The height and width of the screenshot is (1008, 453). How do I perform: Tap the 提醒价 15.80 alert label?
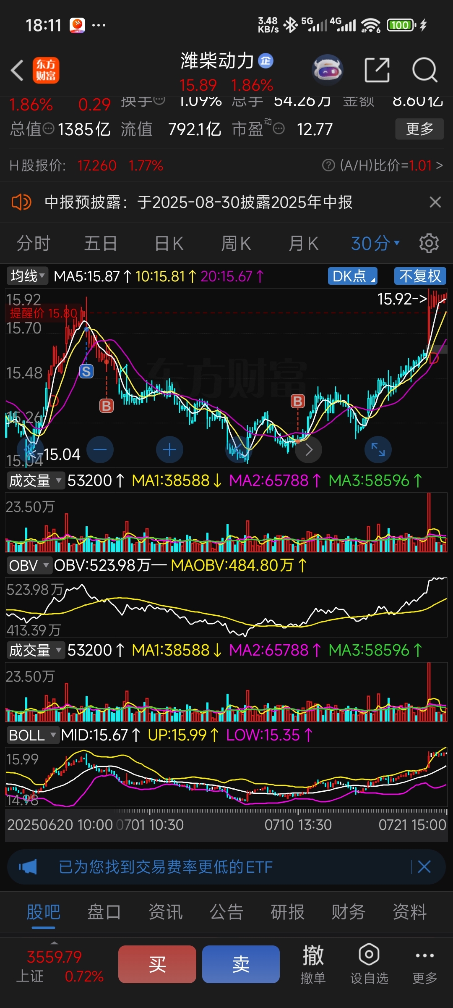[44, 313]
